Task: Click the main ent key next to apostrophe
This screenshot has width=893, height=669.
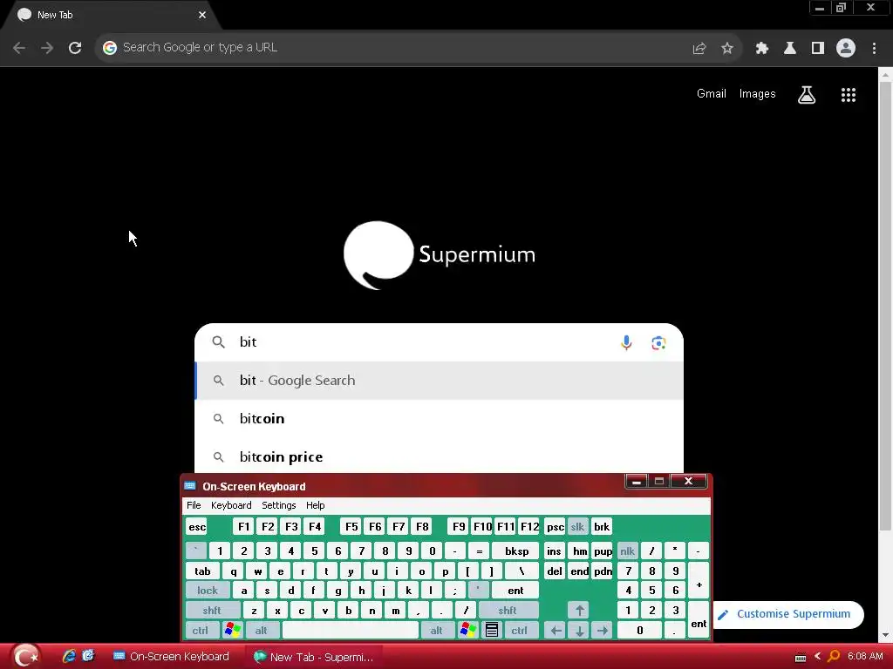Action: click(x=515, y=591)
